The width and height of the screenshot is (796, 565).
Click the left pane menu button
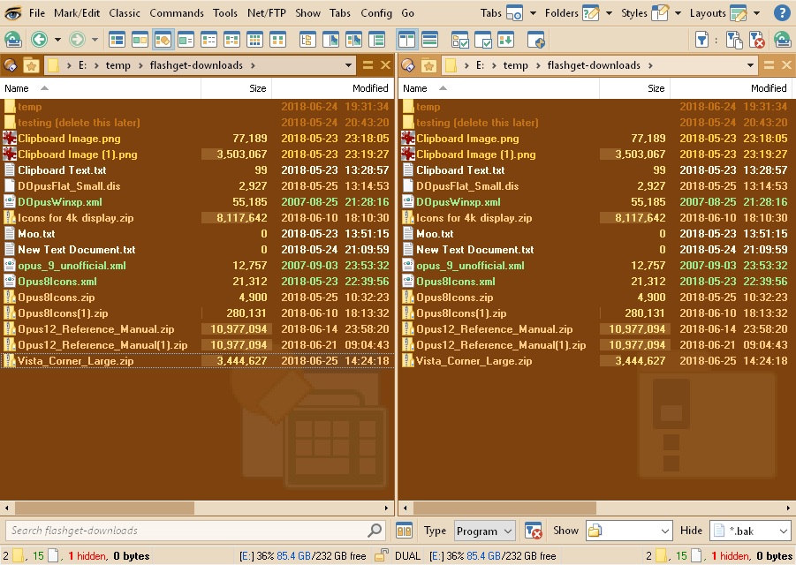(x=368, y=65)
